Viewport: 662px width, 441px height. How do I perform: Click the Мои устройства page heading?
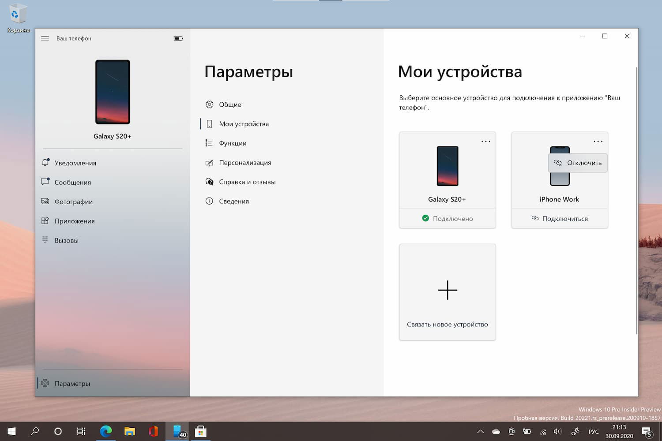tap(460, 71)
